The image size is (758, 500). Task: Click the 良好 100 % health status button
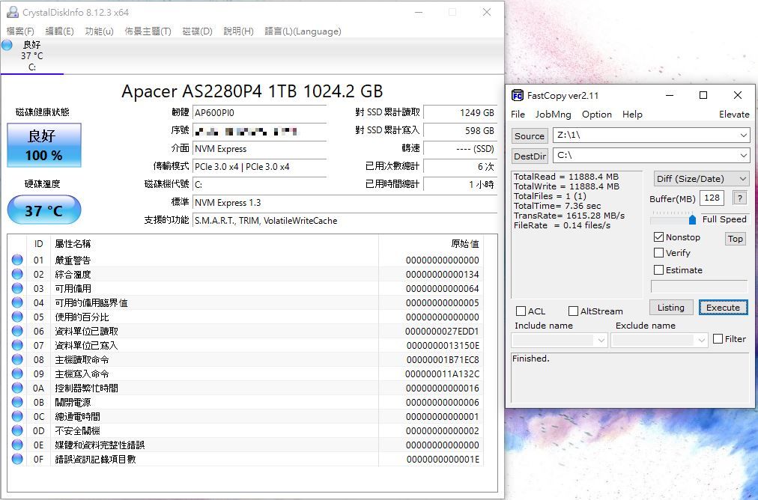click(x=44, y=145)
